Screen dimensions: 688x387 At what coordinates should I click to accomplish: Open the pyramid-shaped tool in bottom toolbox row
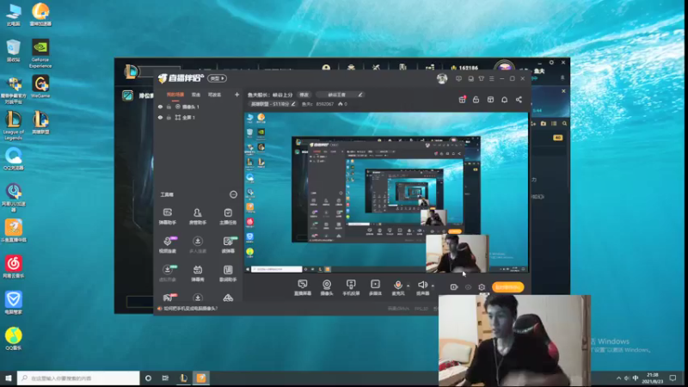[228, 298]
